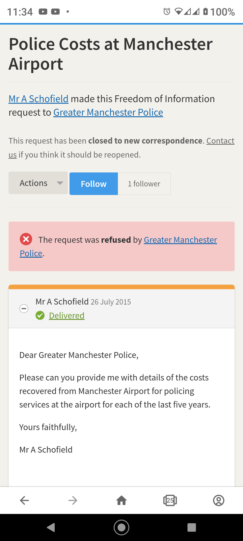243x541 pixels.
Task: Click the green Delivered checkmark icon
Action: click(x=40, y=315)
